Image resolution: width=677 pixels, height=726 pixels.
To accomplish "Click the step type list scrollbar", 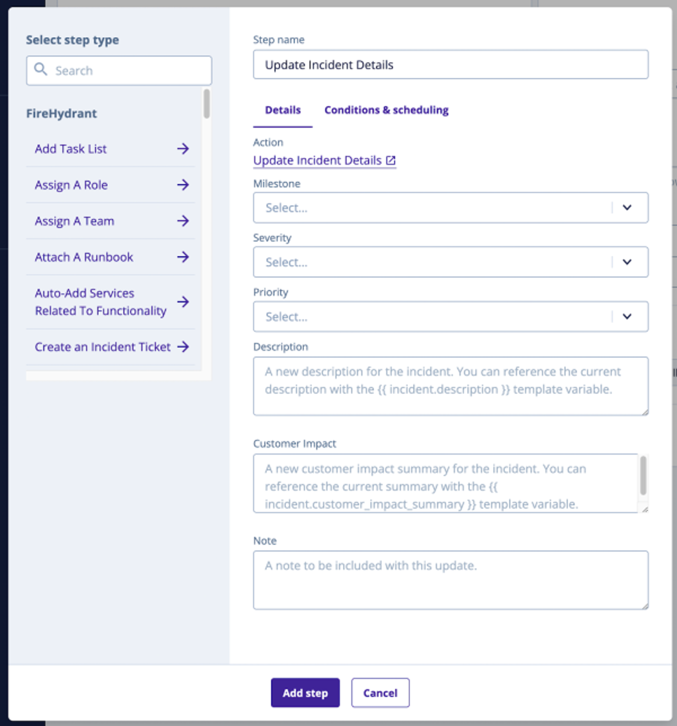I will 206,104.
